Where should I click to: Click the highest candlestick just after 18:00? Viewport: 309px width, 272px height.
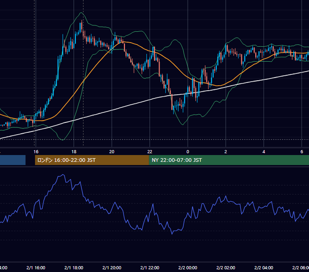pyautogui.click(x=82, y=25)
